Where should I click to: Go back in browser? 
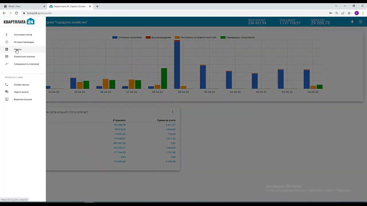click(x=4, y=13)
